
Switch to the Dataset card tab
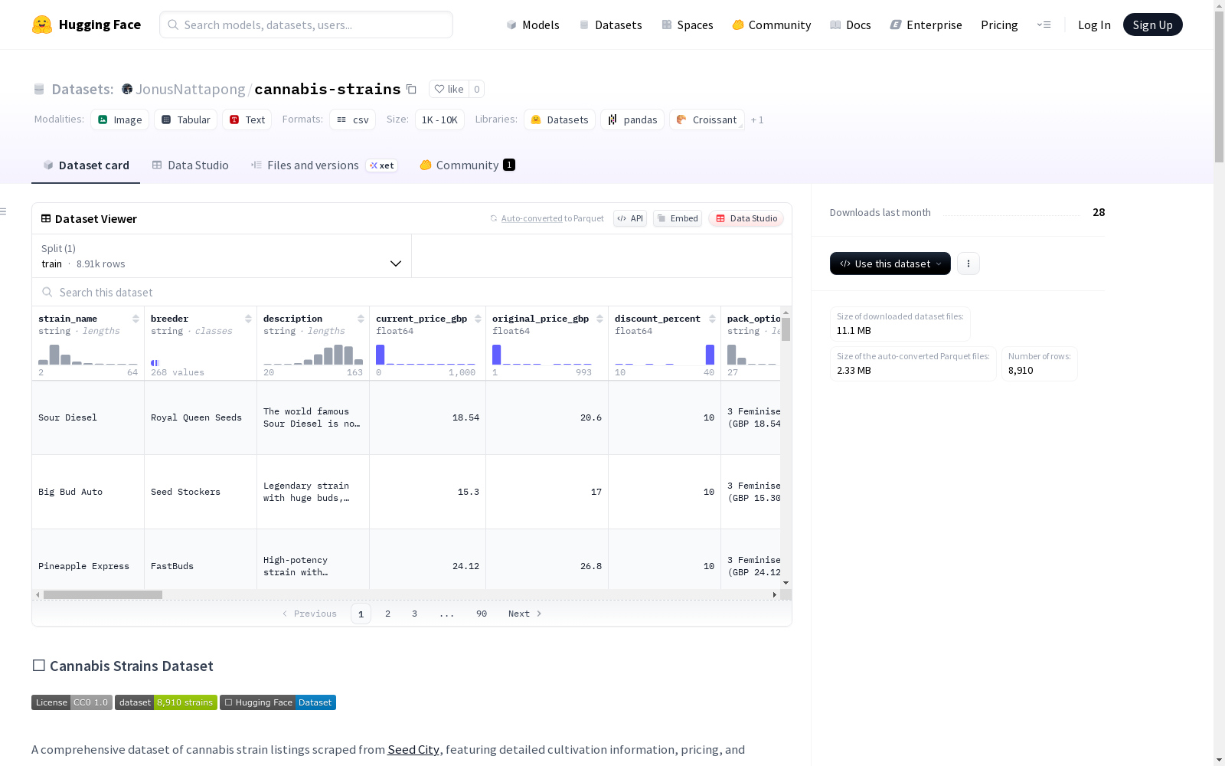click(x=86, y=165)
